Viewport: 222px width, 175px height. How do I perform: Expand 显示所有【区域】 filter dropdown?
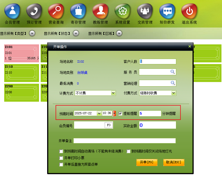coord(119,33)
